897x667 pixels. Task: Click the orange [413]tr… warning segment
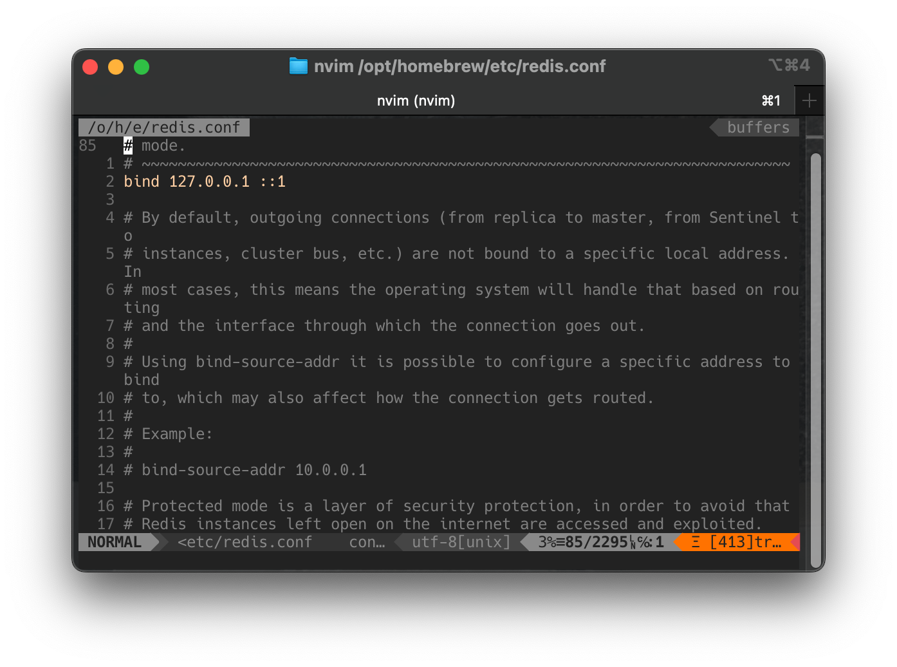pos(737,542)
